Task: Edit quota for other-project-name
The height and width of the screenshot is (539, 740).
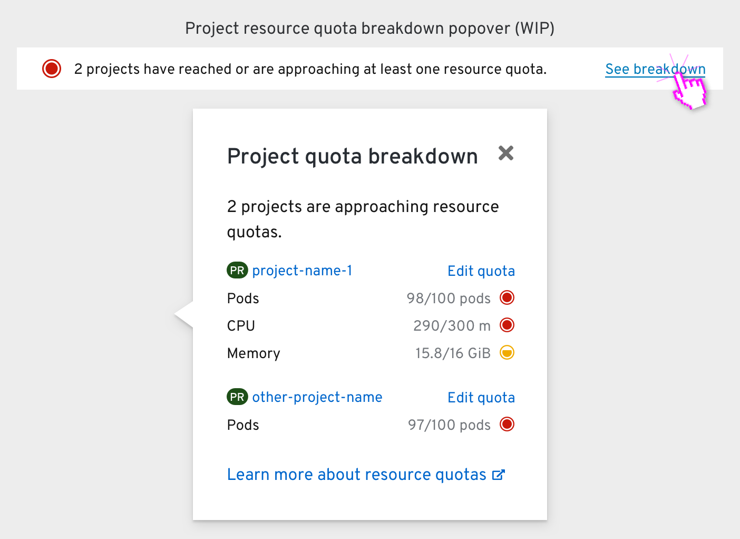Action: click(481, 398)
